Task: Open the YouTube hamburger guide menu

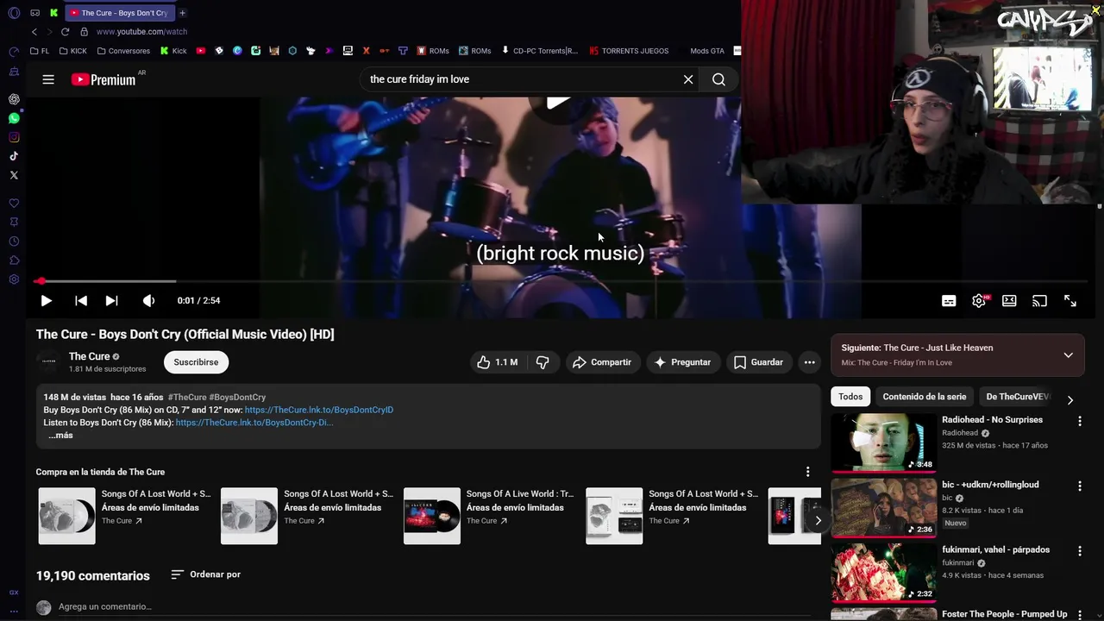Action: pyautogui.click(x=48, y=79)
